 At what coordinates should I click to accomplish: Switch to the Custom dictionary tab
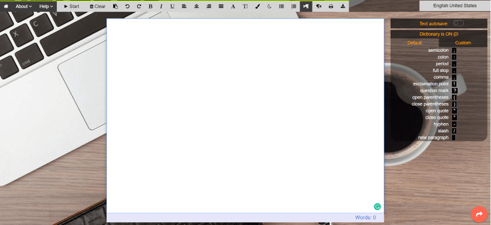click(463, 43)
